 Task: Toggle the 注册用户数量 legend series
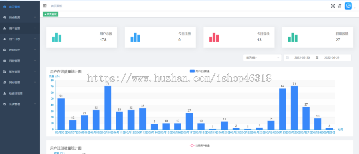[200, 146]
